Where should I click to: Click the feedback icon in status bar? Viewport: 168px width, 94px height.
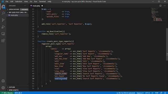(161, 93)
